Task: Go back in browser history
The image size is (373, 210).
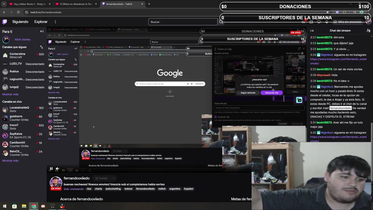Action: coord(4,12)
